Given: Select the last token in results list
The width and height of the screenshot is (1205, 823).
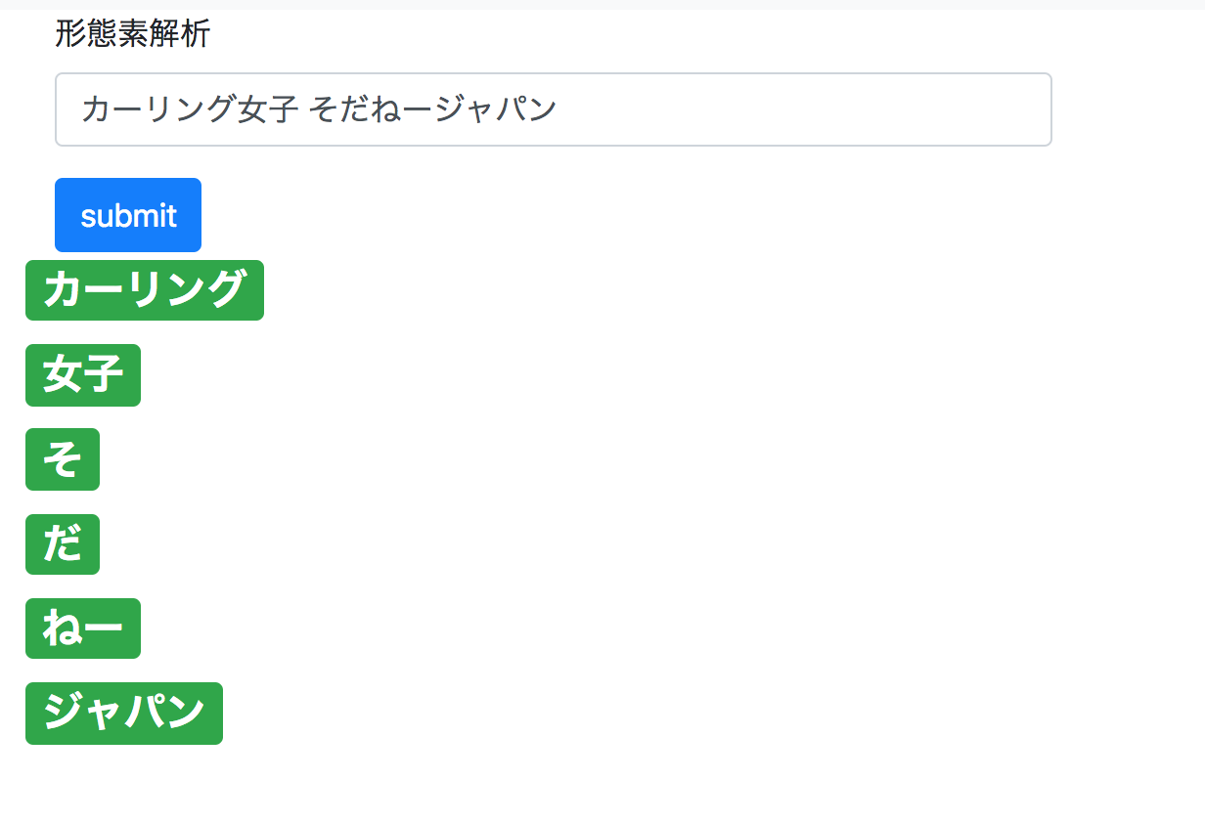Looking at the screenshot, I should [124, 714].
